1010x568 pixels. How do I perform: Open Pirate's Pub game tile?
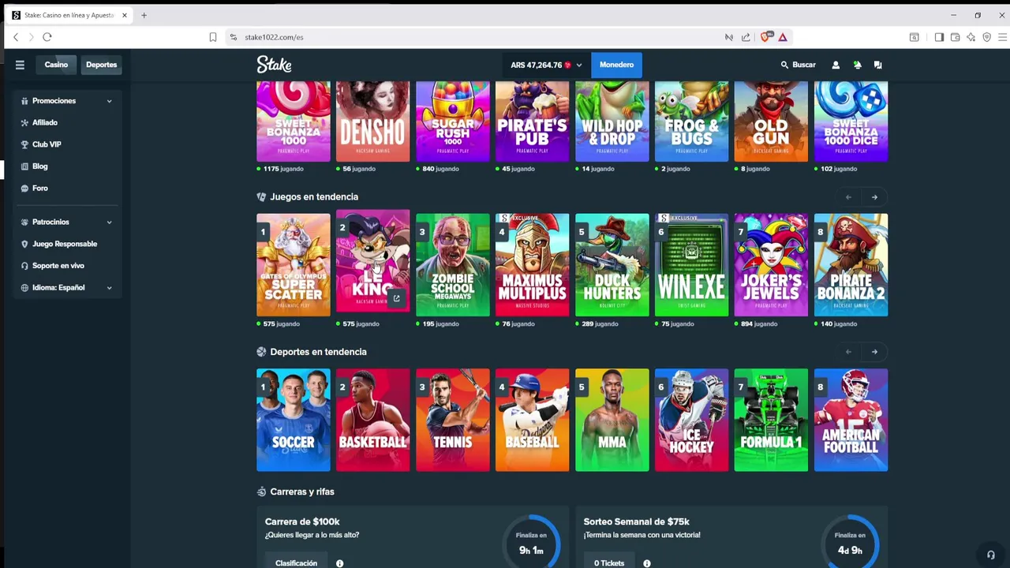[533, 121]
